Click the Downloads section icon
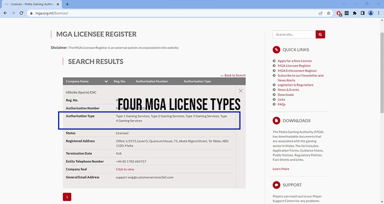384x204 pixels. (276, 121)
